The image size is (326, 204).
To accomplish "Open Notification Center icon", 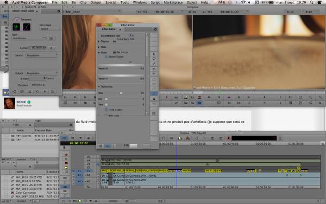I will pos(319,3).
